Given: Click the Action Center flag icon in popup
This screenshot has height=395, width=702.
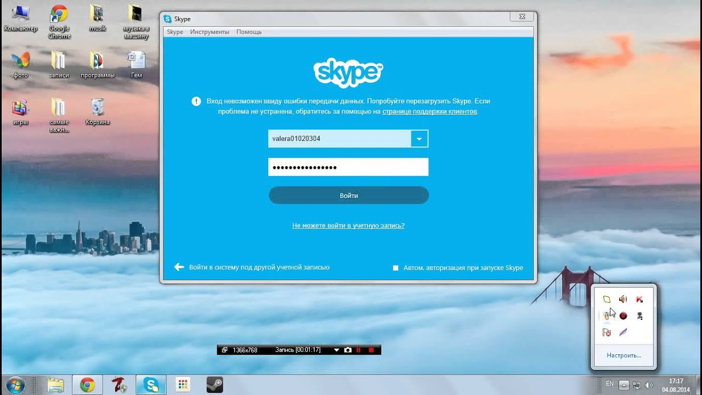Looking at the screenshot, I should tap(607, 332).
